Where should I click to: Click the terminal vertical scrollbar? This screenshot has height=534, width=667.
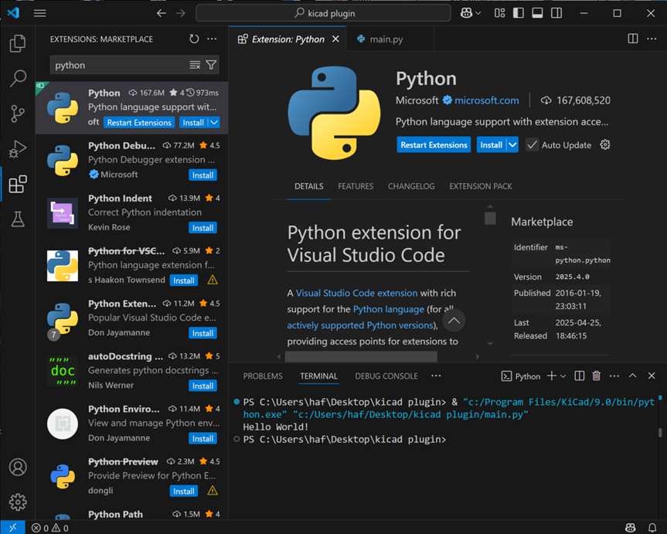pos(660,432)
